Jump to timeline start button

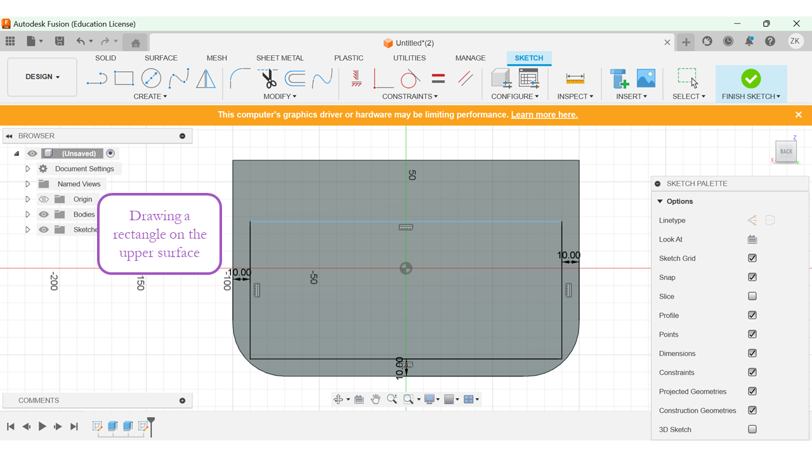(11, 427)
